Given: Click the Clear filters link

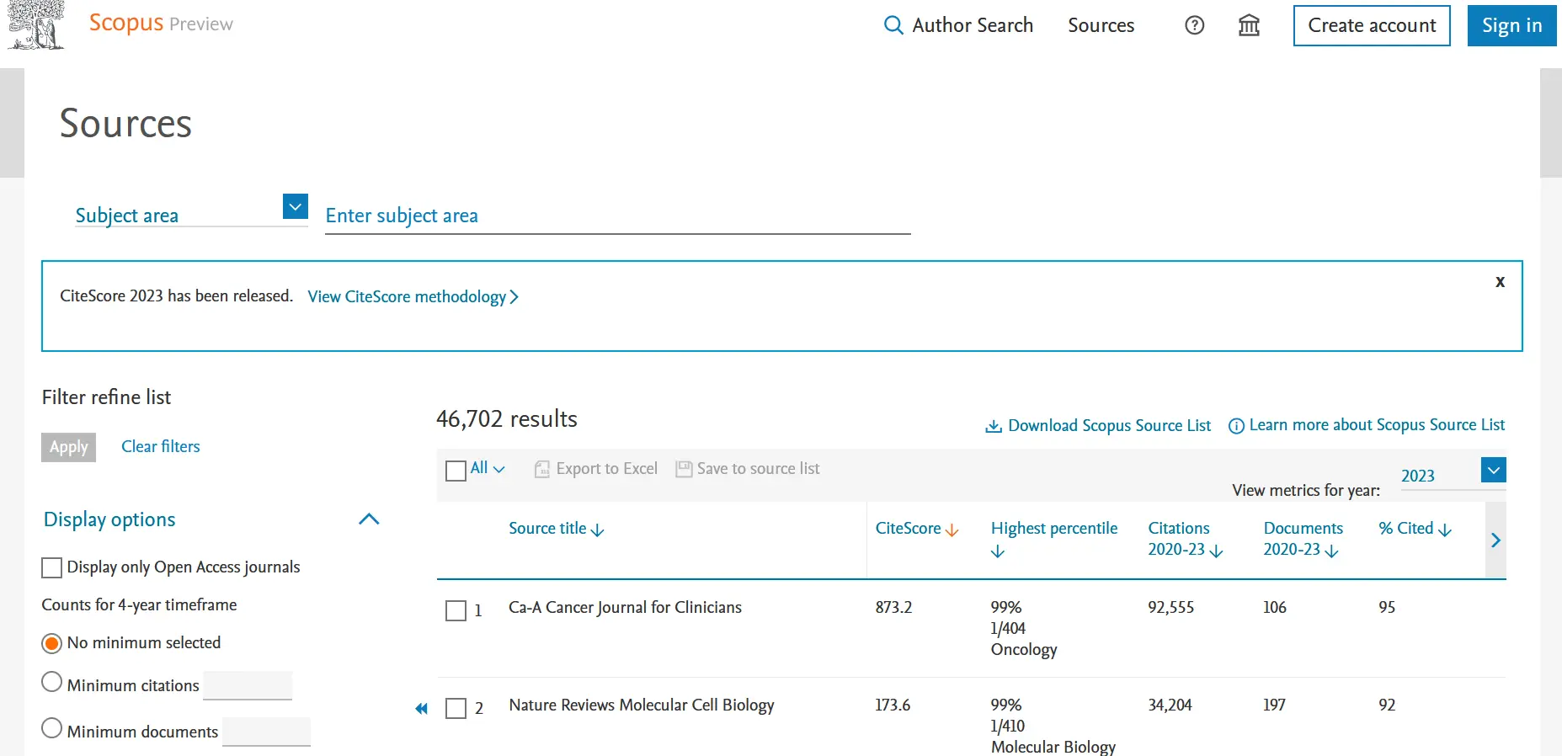Looking at the screenshot, I should coord(160,446).
